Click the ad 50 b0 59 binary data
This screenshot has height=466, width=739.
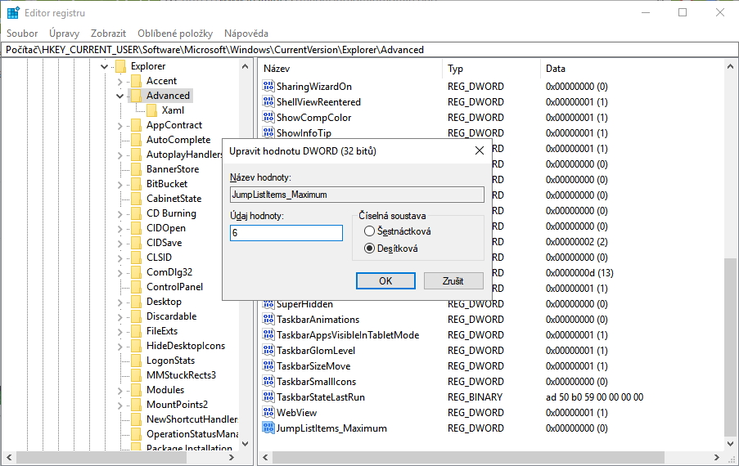594,397
